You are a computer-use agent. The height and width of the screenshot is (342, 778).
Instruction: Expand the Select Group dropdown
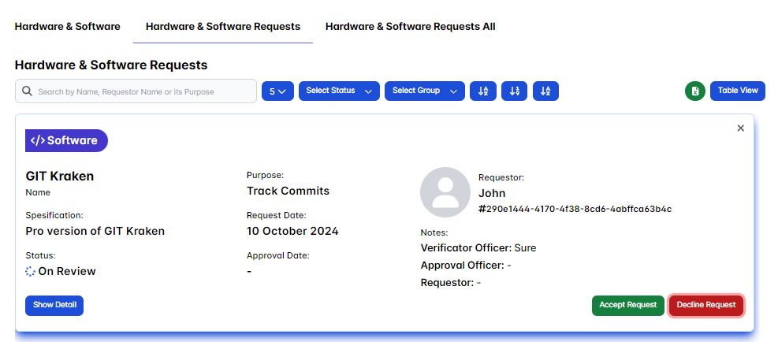coord(424,91)
